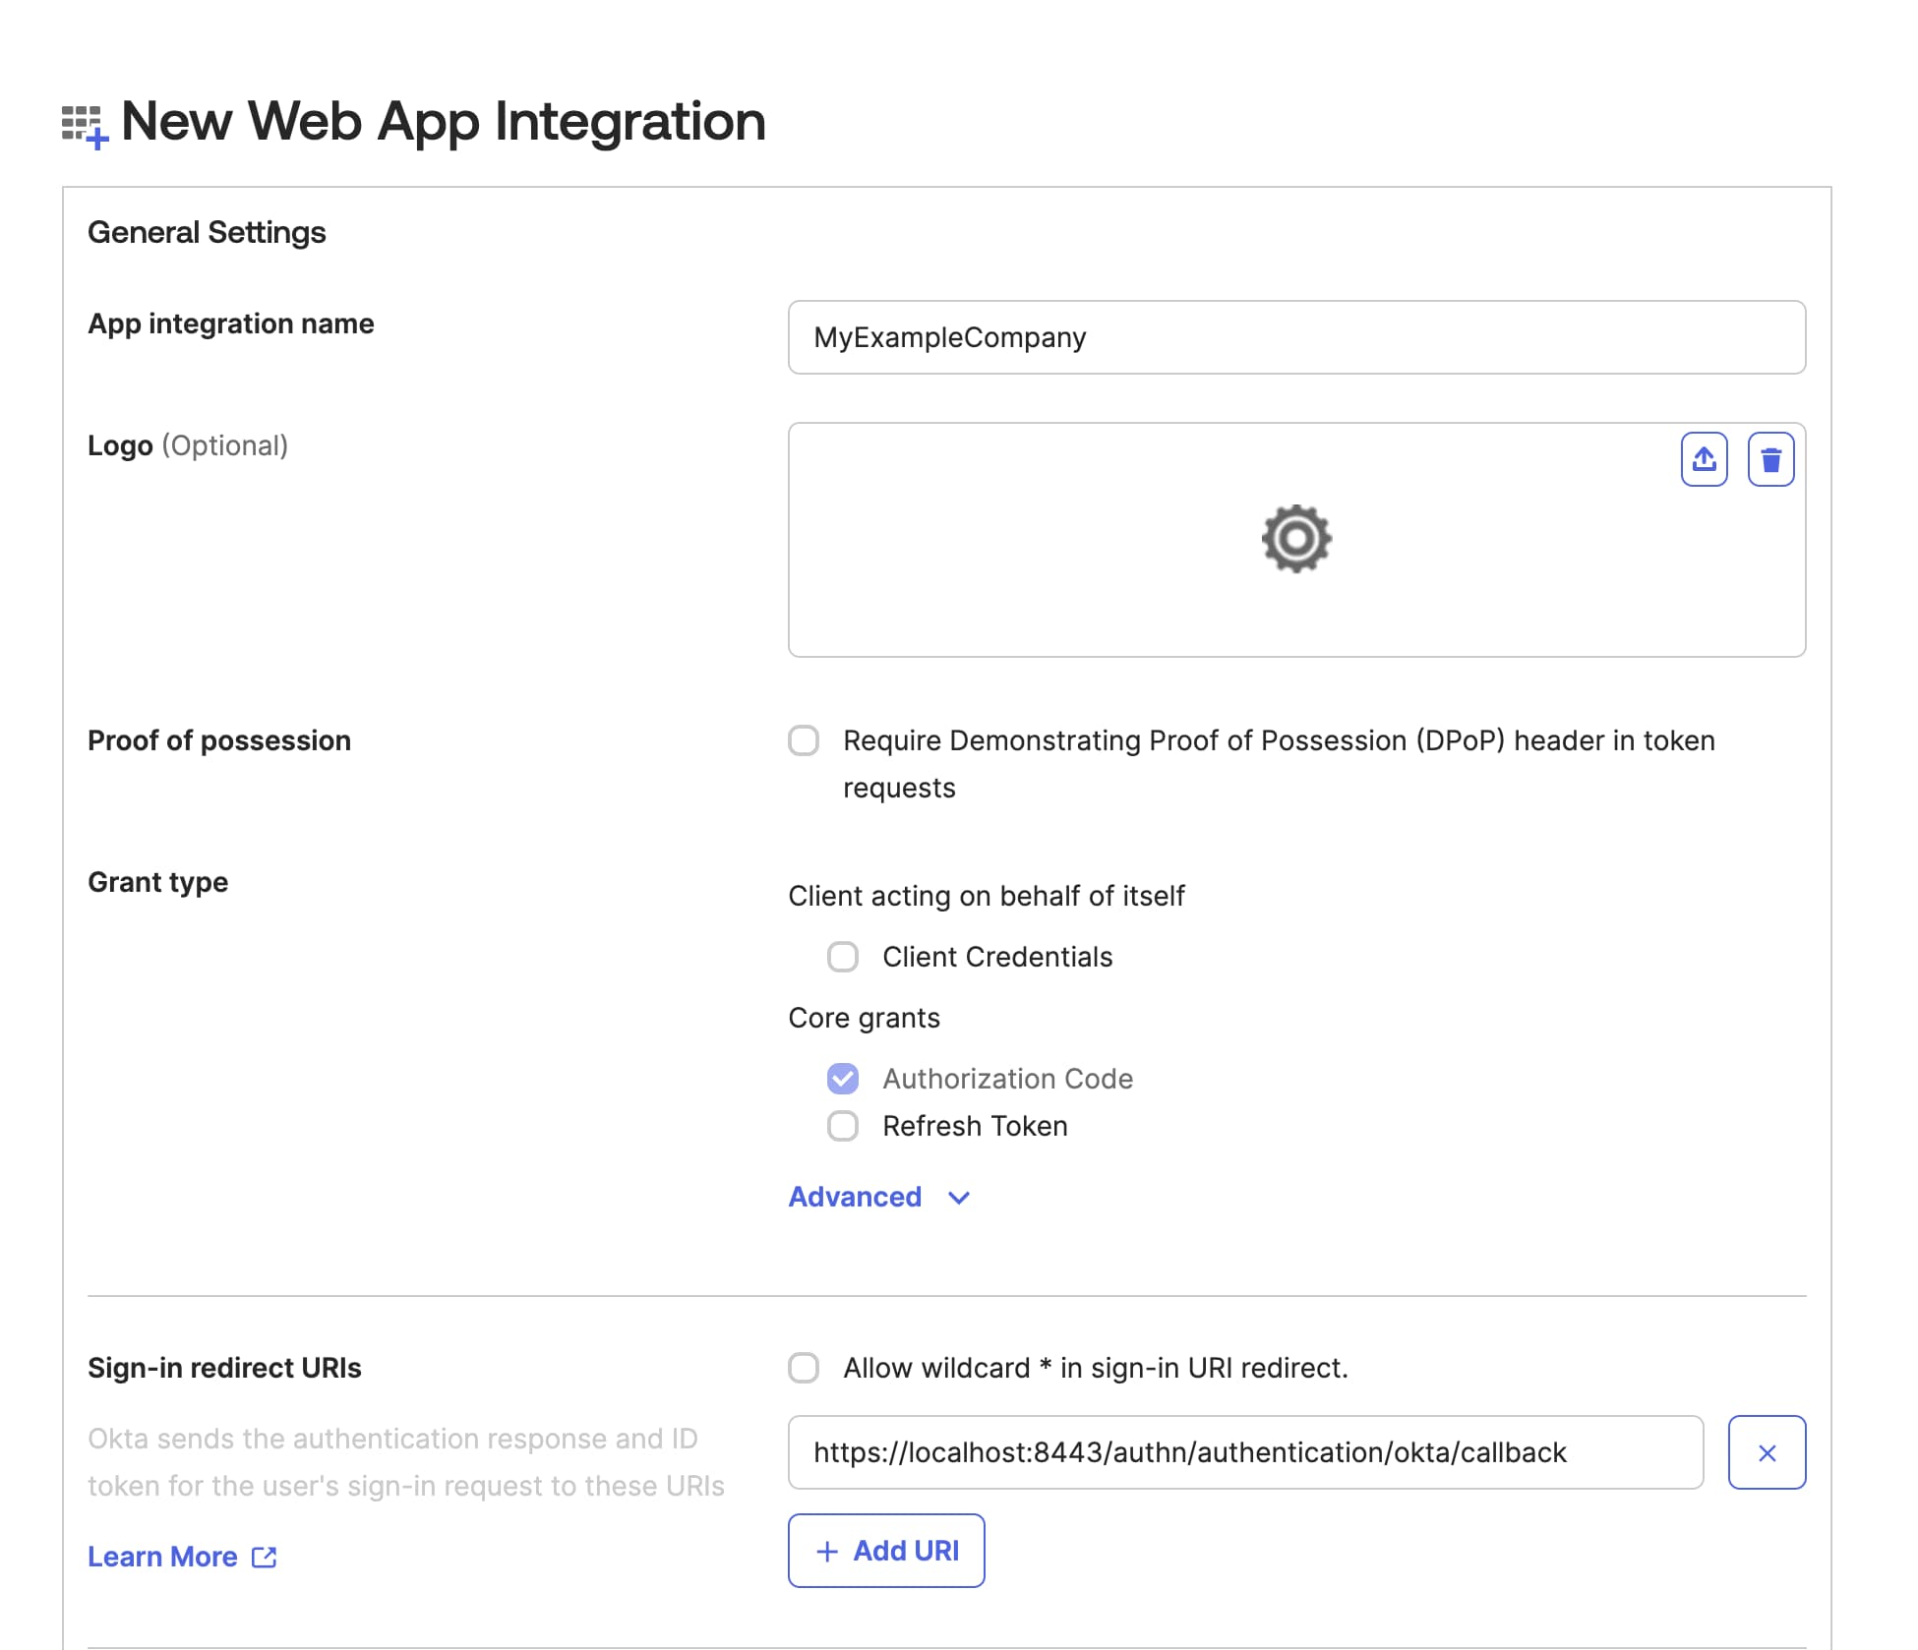The height and width of the screenshot is (1650, 1918).
Task: Click the logo upload icon
Action: (1705, 458)
